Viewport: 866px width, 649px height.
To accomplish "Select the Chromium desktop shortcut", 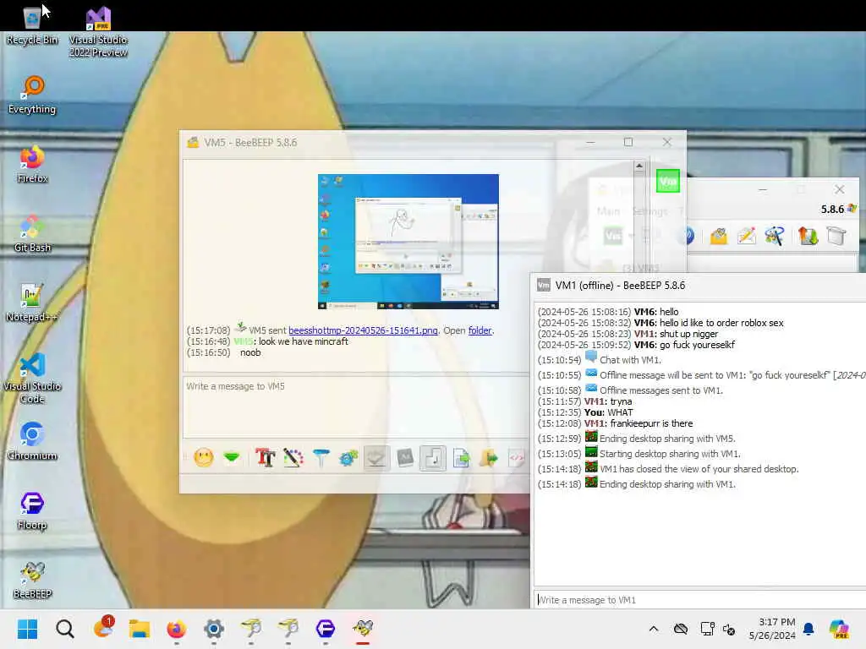I will 32,441.
